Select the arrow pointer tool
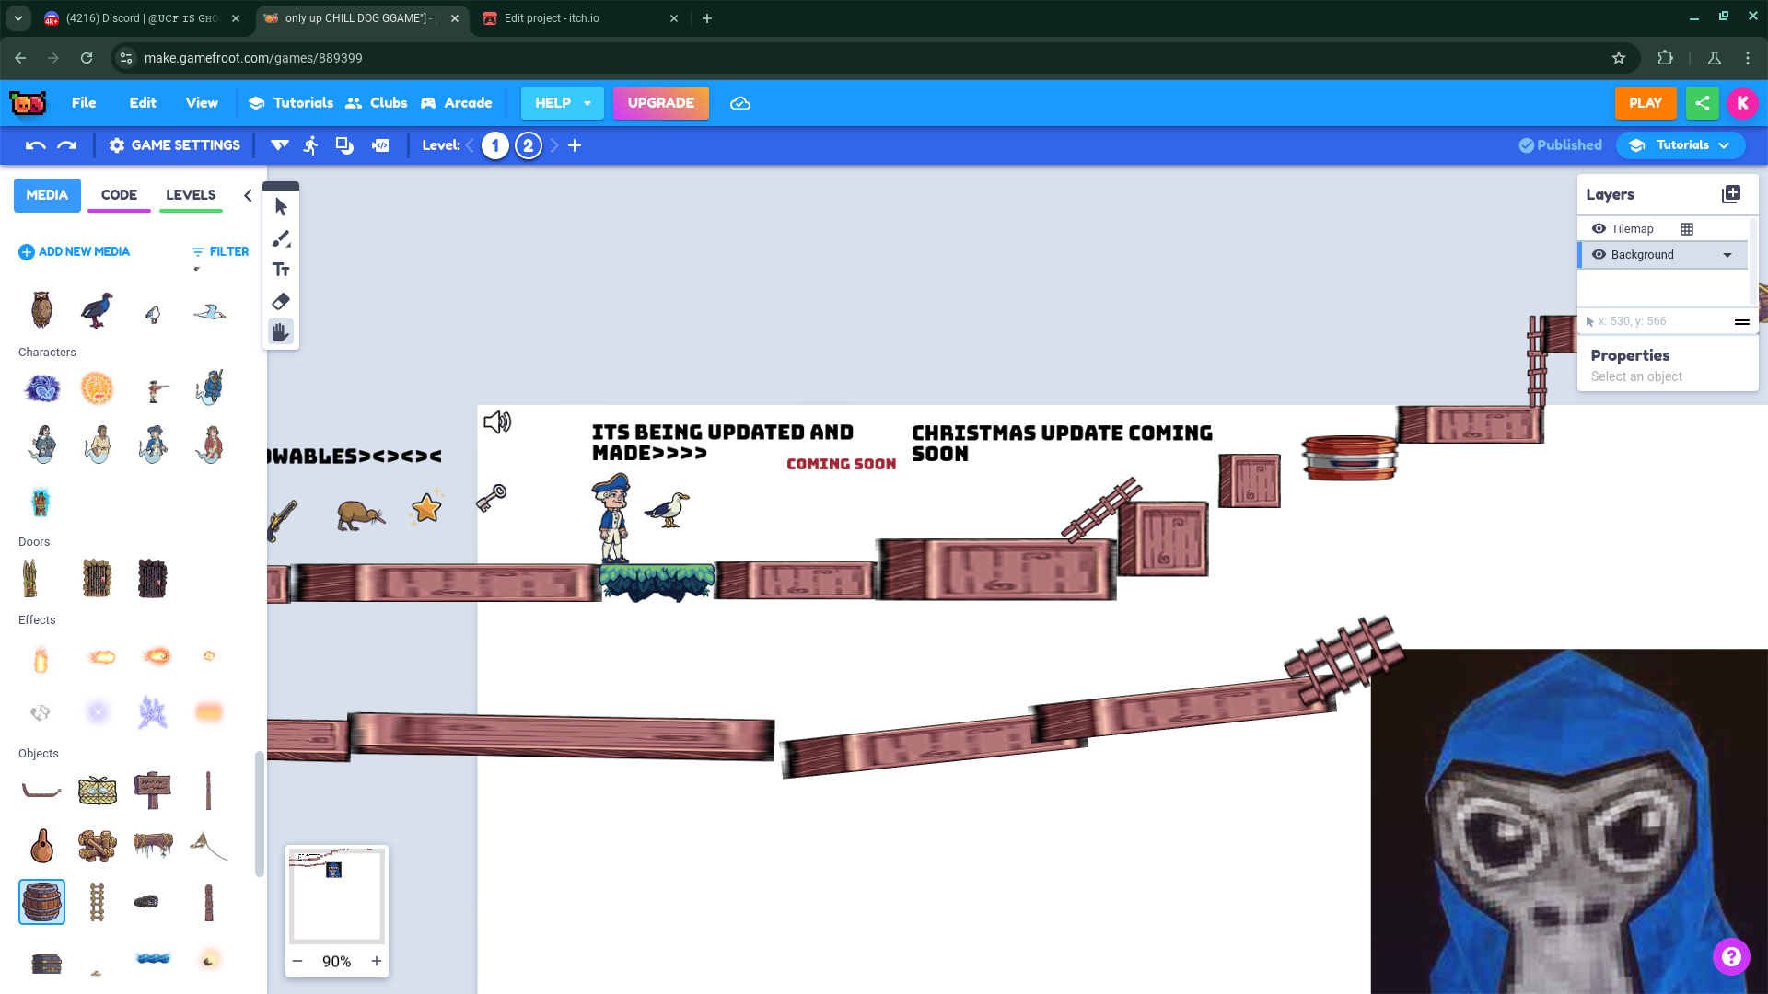This screenshot has height=994, width=1768. [x=281, y=207]
